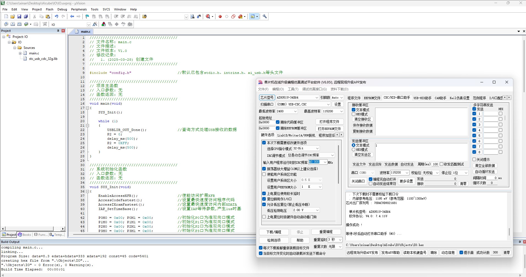Expand the 低压检测电压 2.00 V dropdown

click(317, 210)
